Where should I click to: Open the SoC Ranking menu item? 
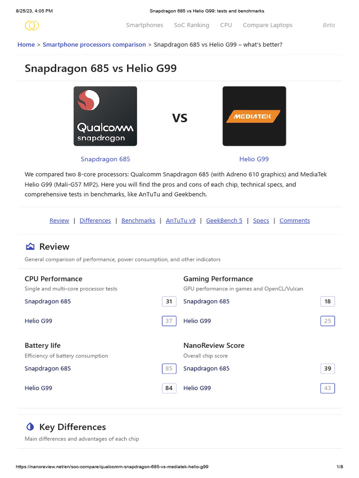pos(192,25)
